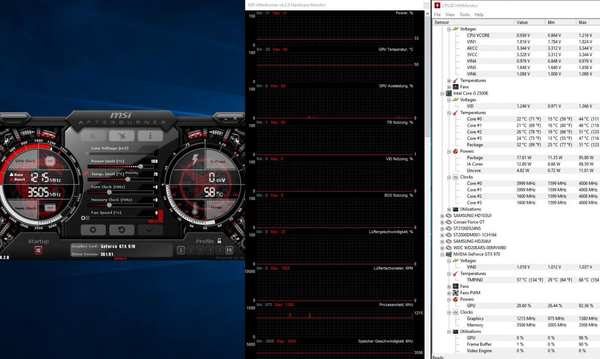Click the Fans PWM fan icon
Viewport: 600px width, 359px height.
coord(456,293)
